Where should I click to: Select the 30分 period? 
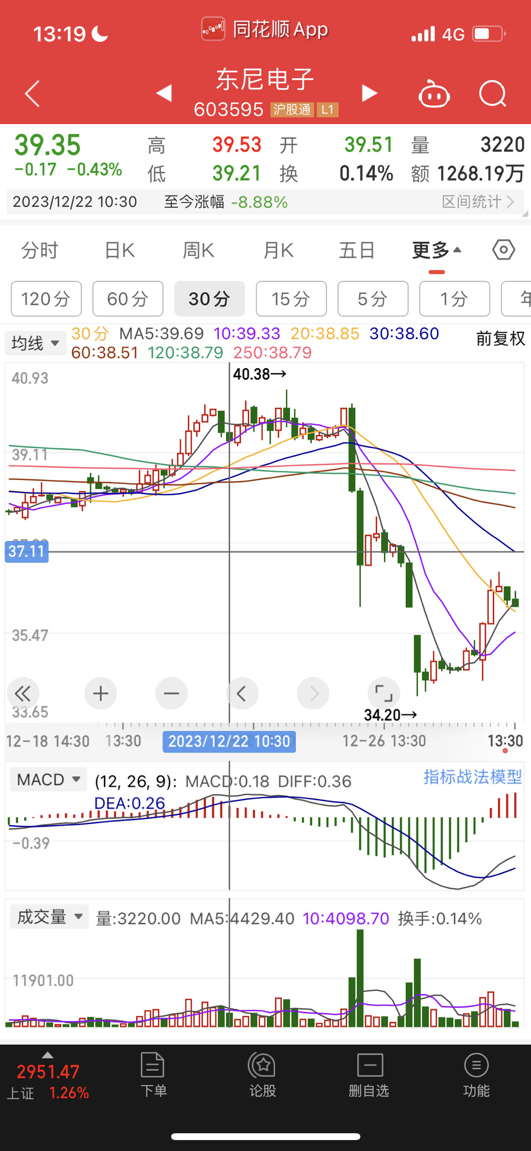click(209, 299)
